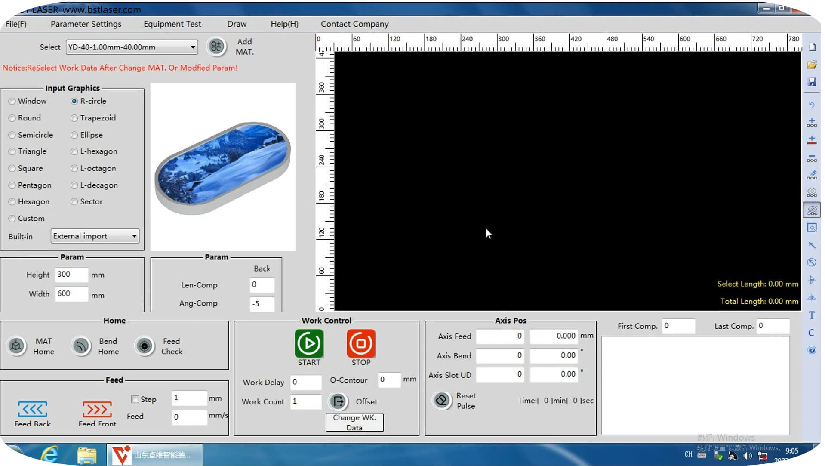Open the Equipment Test menu
The width and height of the screenshot is (825, 466).
(172, 24)
